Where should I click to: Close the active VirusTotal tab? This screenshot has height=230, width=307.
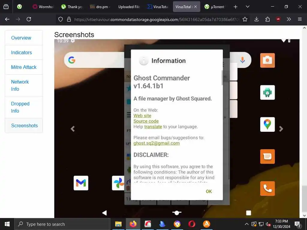coord(195,7)
